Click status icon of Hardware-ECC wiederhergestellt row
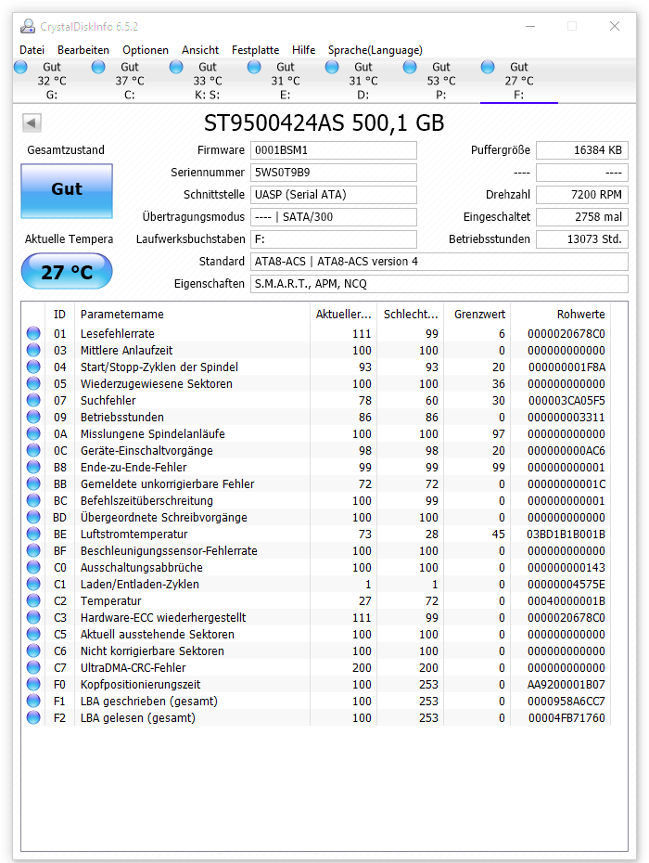Screen dimensions: 649x863 [x=33, y=617]
